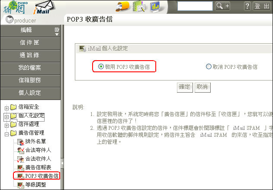Open the mailbox icon in top toolbar
The image size is (273, 190).
pyautogui.click(x=122, y=6)
